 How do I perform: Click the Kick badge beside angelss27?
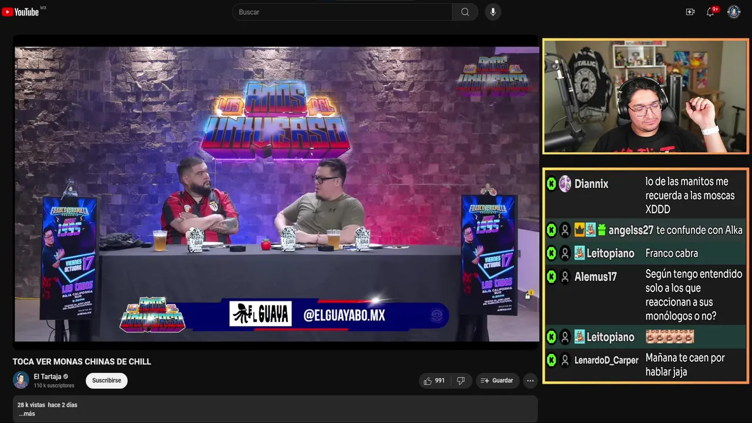click(551, 230)
